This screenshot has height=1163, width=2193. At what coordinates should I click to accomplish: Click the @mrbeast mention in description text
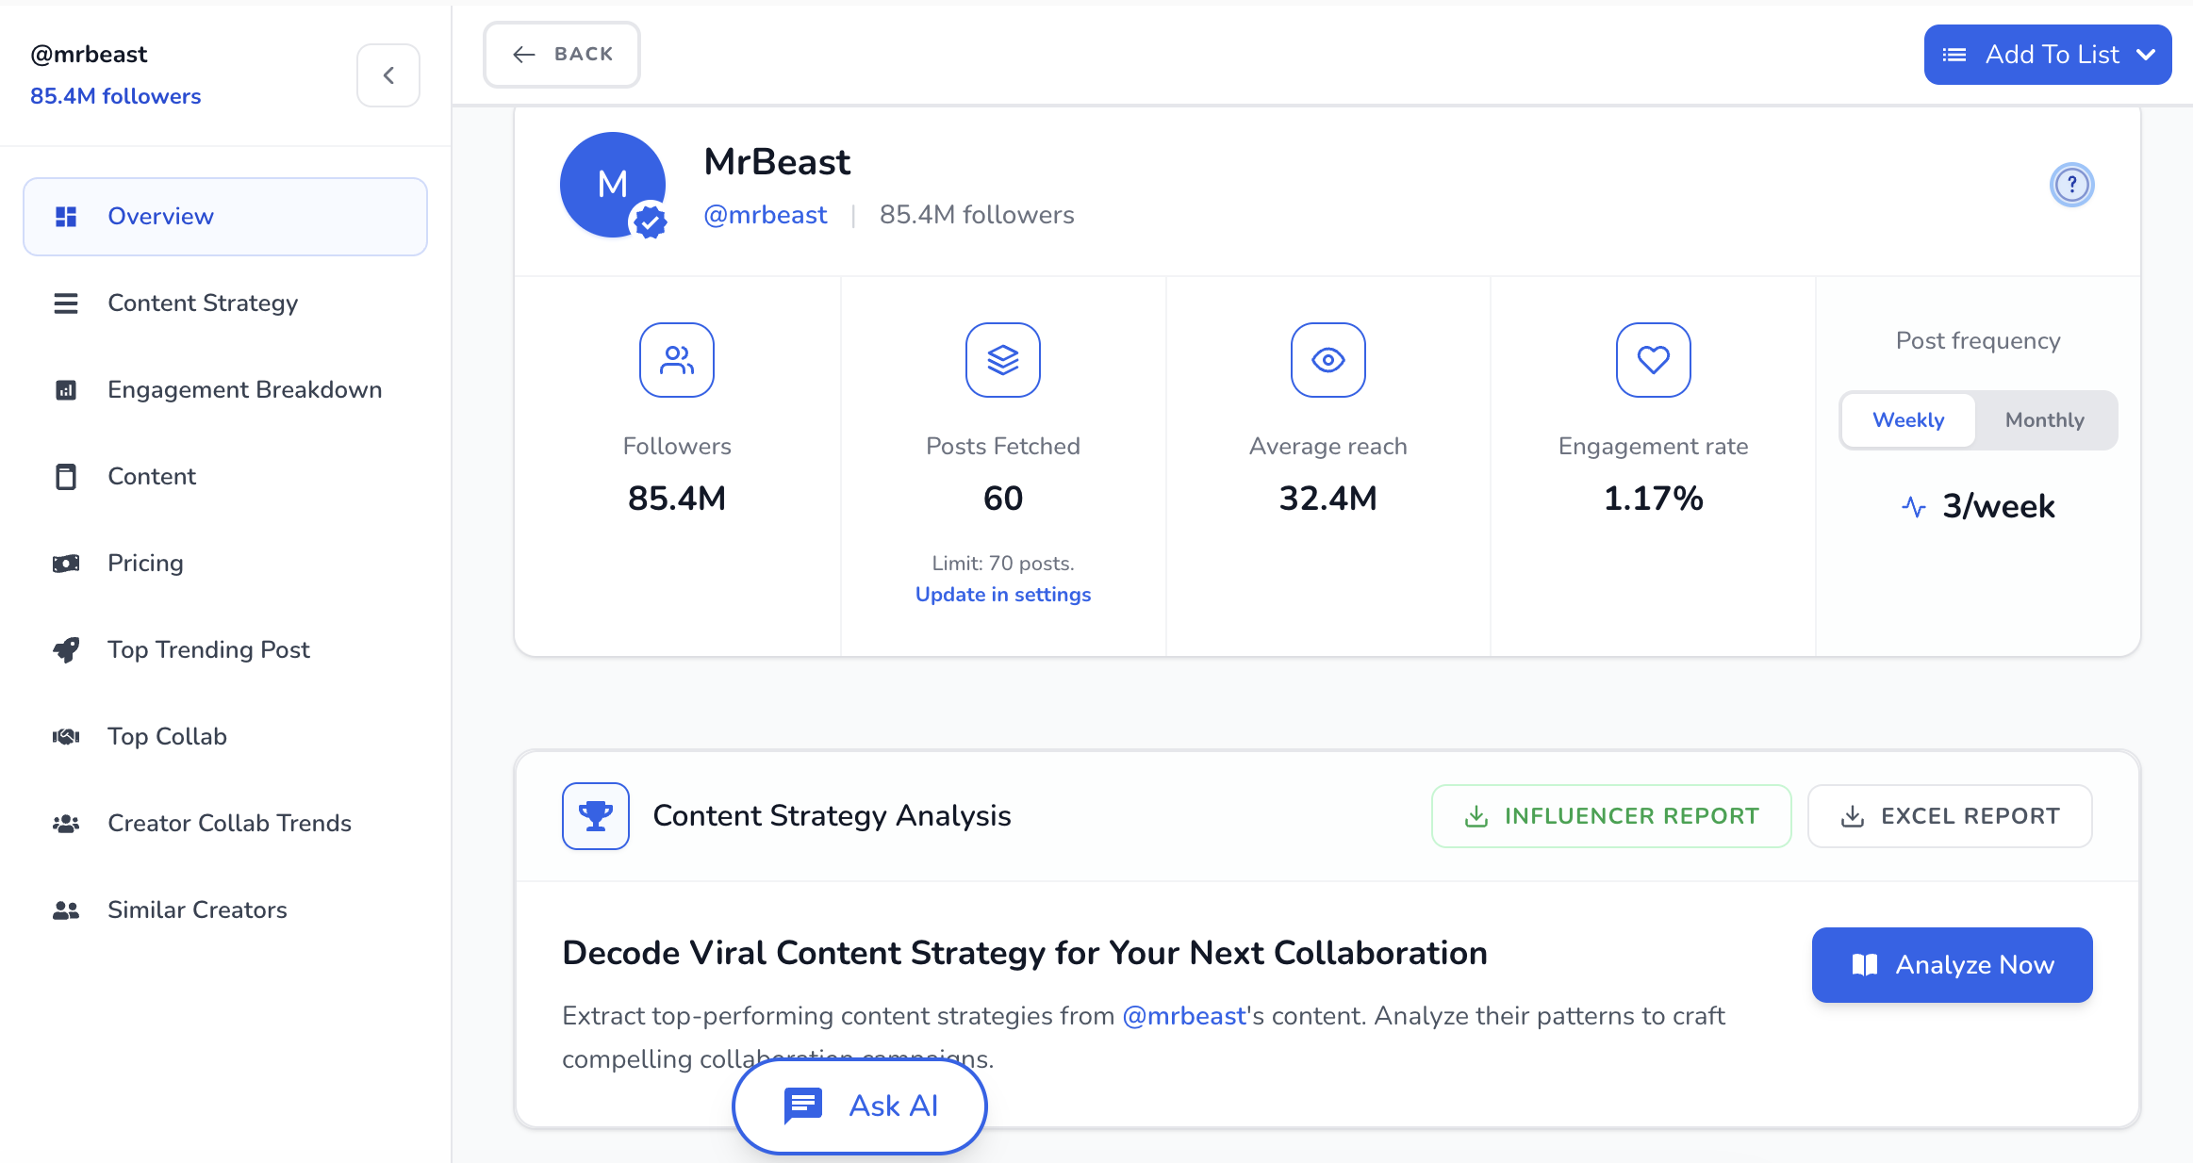[1184, 1016]
